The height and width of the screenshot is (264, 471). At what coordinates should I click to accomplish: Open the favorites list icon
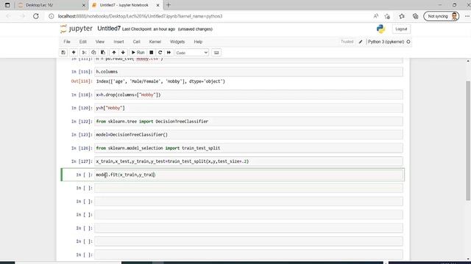[x=402, y=16]
